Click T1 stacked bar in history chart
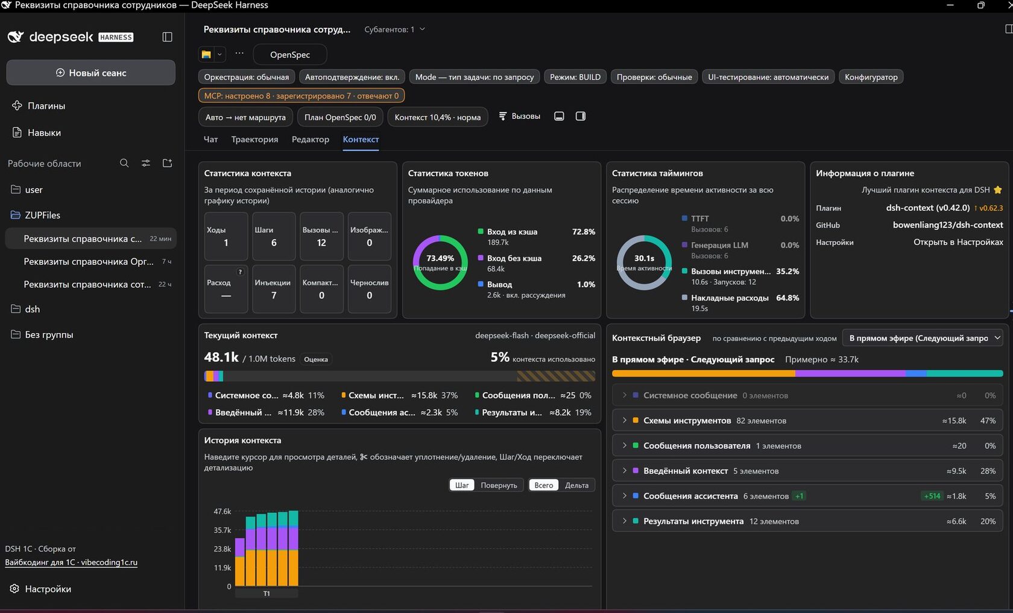Viewport: 1013px width, 613px height. (267, 548)
